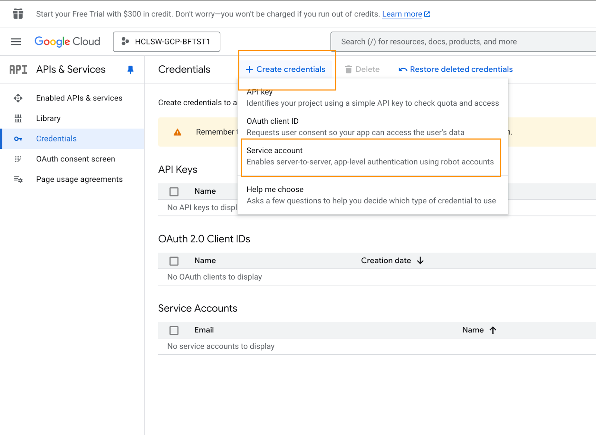Click the Create credentials button

pos(286,70)
